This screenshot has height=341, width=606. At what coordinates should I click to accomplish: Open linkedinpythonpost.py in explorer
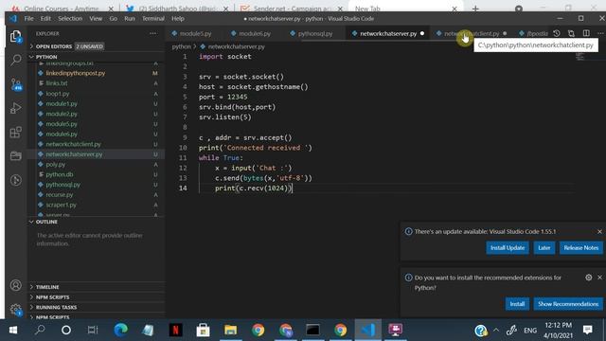76,73
